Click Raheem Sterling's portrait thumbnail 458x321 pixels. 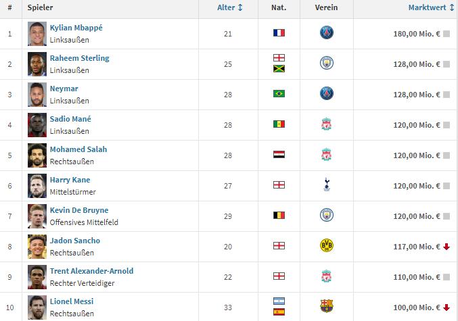click(x=37, y=64)
